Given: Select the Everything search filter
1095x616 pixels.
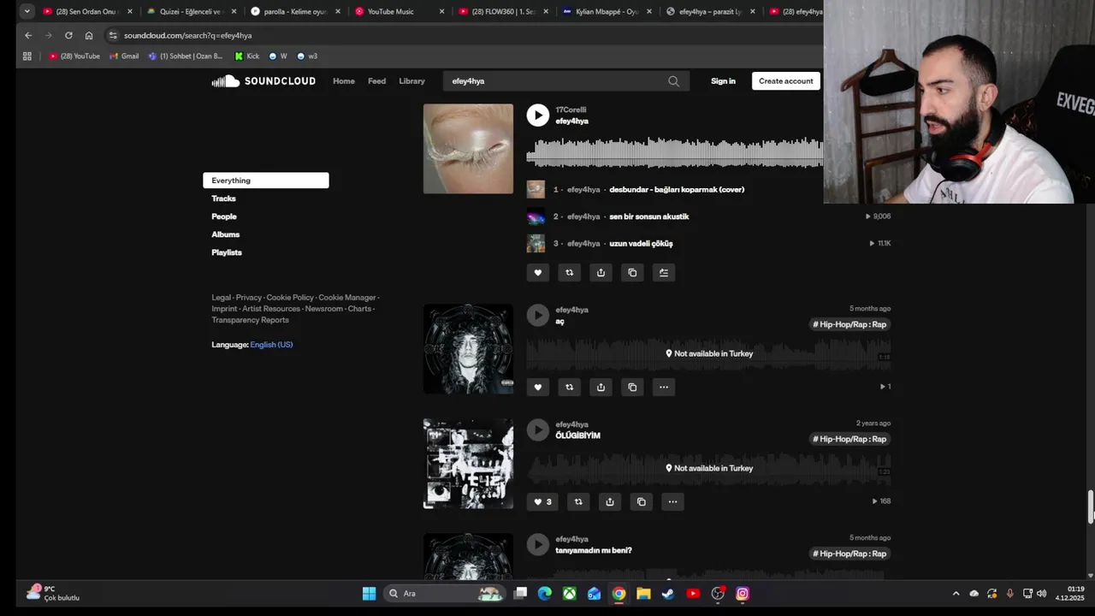Looking at the screenshot, I should coord(266,181).
